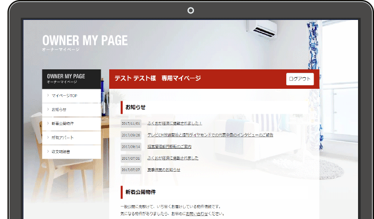Open the テレビCM放送開始 interview notice
Viewport: 374px width, 219px height.
click(x=210, y=135)
